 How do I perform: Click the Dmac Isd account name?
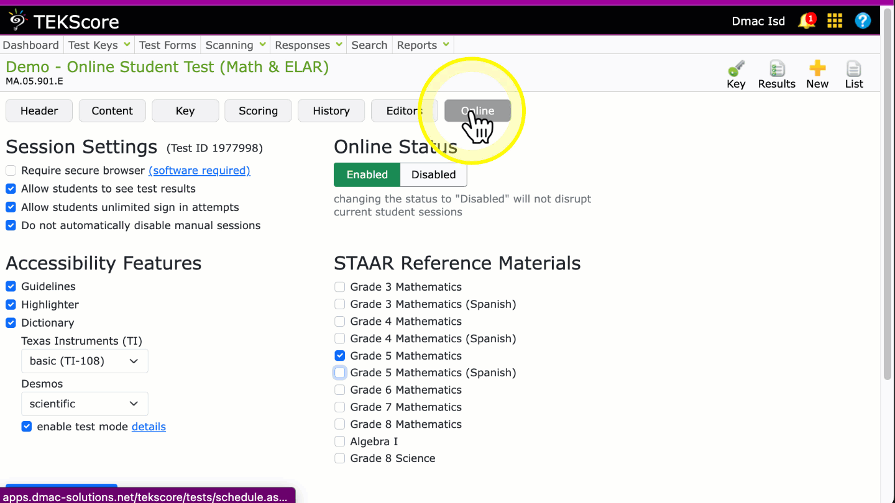(758, 21)
